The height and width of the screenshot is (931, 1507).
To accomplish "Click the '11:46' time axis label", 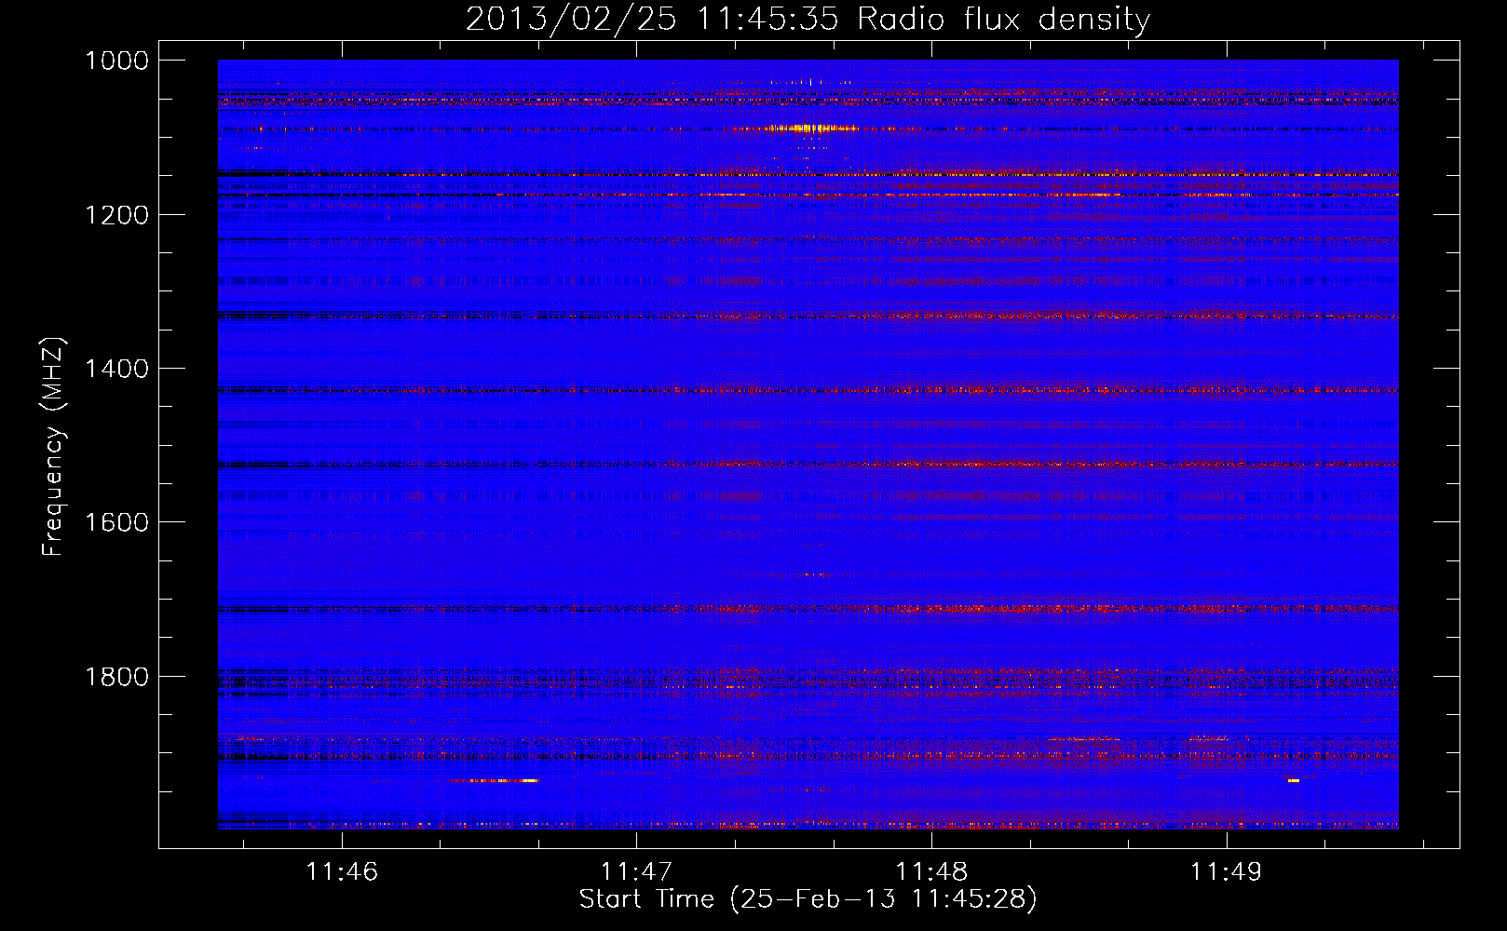I will [342, 871].
